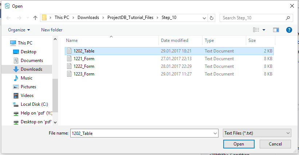Select Local Disk (C:) in sidebar
This screenshot has height=155, width=299.
pyautogui.click(x=34, y=104)
